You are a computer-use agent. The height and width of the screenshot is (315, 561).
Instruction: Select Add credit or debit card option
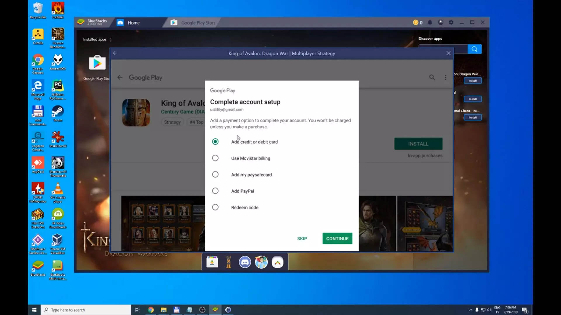[x=215, y=142]
